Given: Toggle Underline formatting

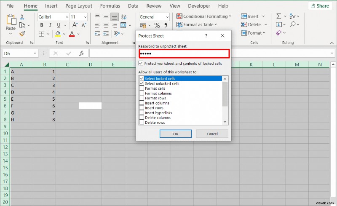Looking at the screenshot, I should [59, 25].
